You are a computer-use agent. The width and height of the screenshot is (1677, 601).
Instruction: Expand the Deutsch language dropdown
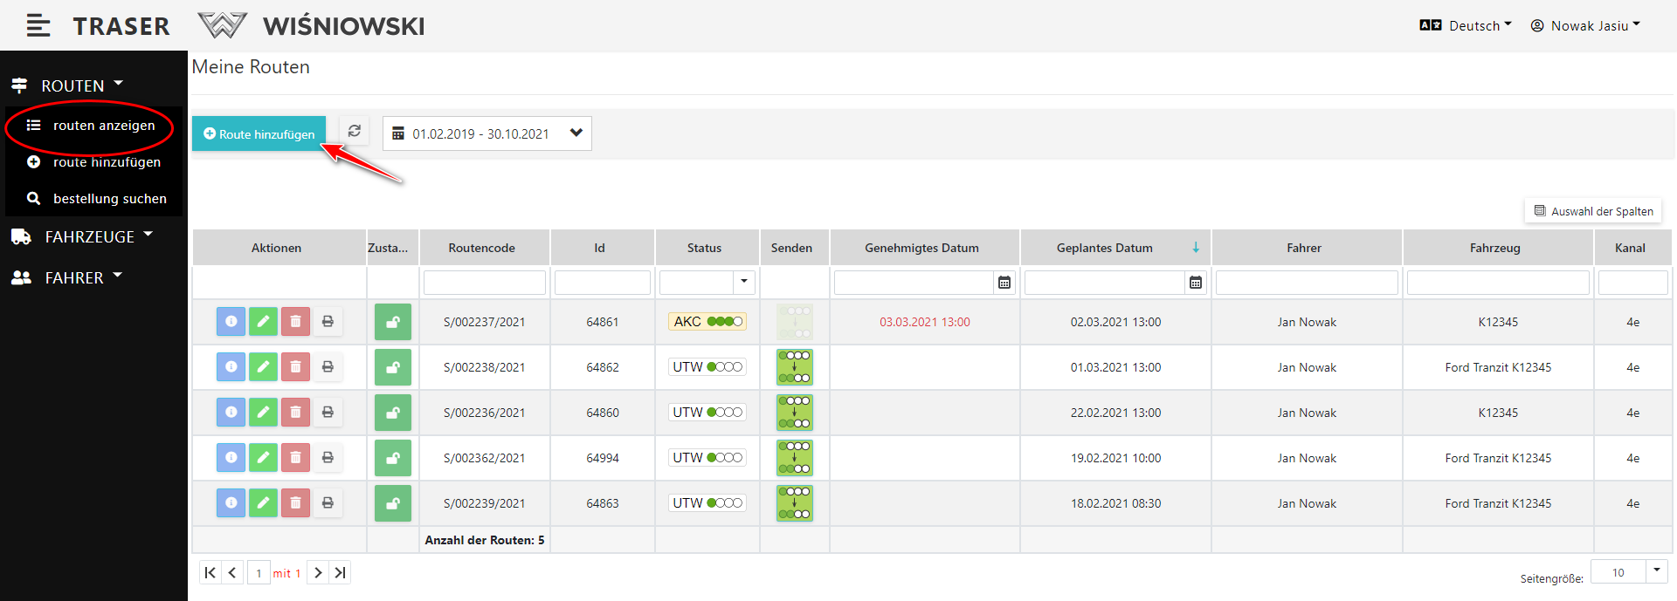pos(1466,25)
